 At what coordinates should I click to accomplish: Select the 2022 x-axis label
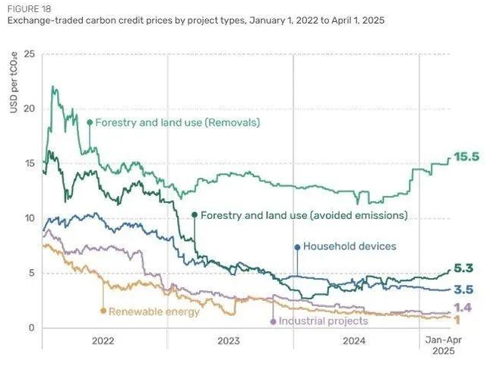(x=103, y=341)
